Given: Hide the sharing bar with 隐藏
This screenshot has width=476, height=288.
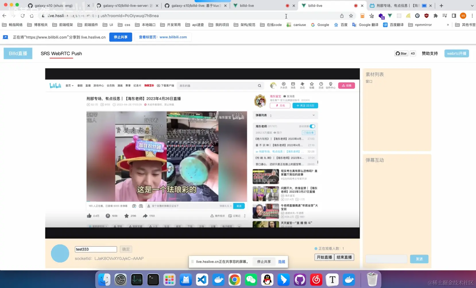Looking at the screenshot, I should 282,262.
